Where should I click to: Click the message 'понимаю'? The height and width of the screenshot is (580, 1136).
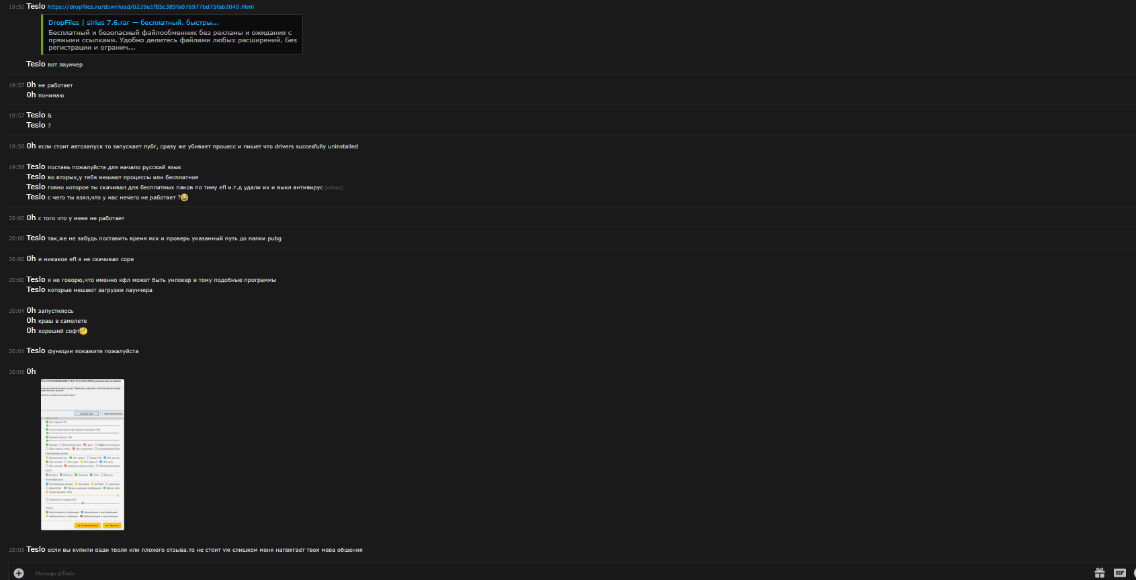[51, 95]
